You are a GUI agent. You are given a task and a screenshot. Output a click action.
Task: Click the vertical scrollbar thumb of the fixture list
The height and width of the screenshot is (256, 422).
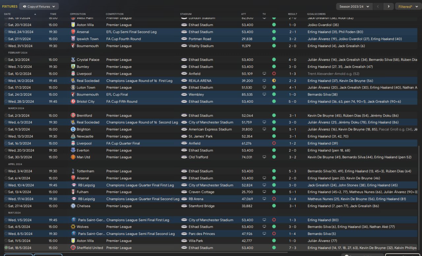(x=419, y=198)
